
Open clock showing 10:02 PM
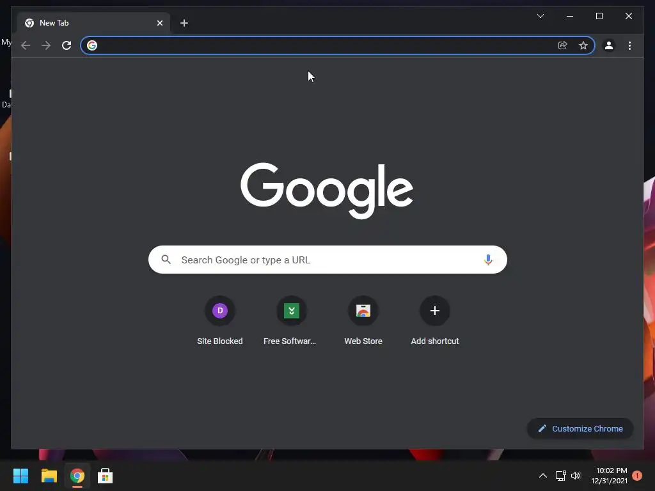[x=609, y=476]
